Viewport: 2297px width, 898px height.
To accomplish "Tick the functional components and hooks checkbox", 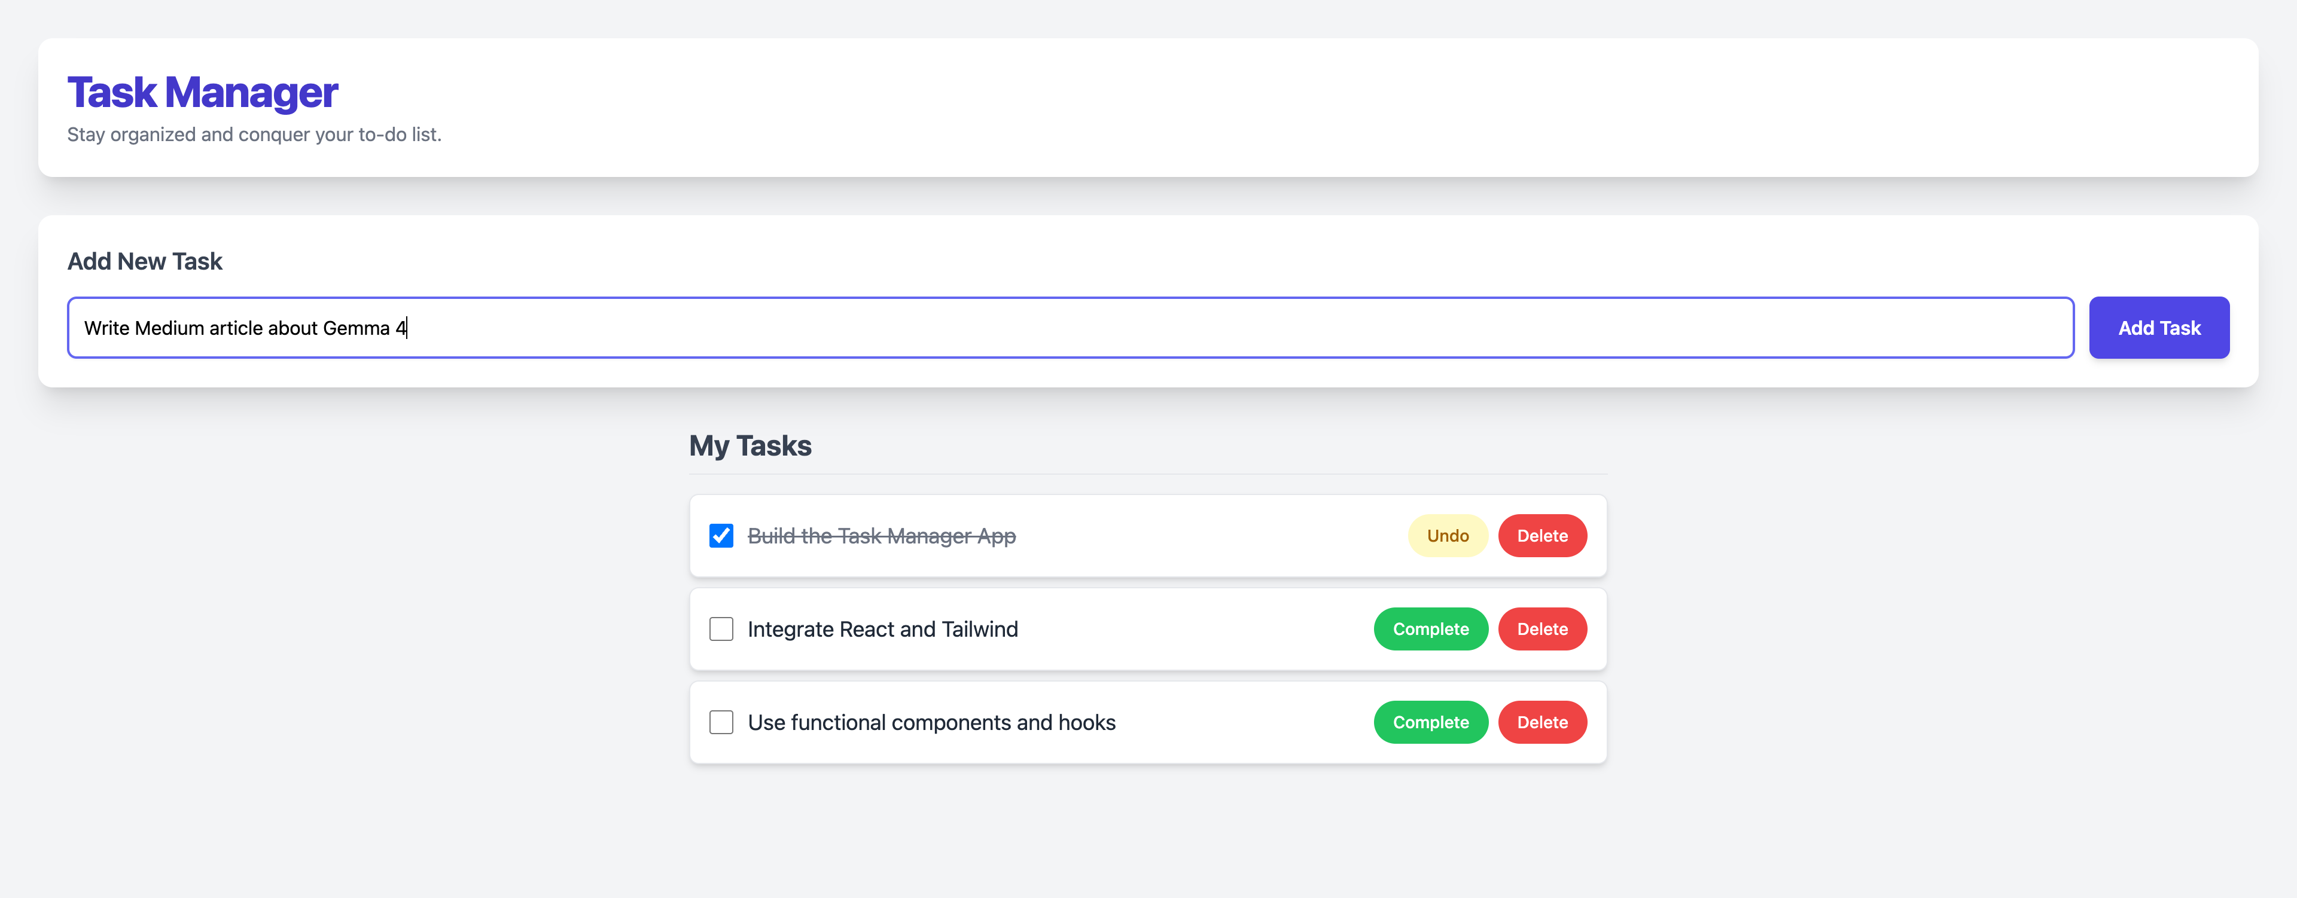I will (721, 722).
